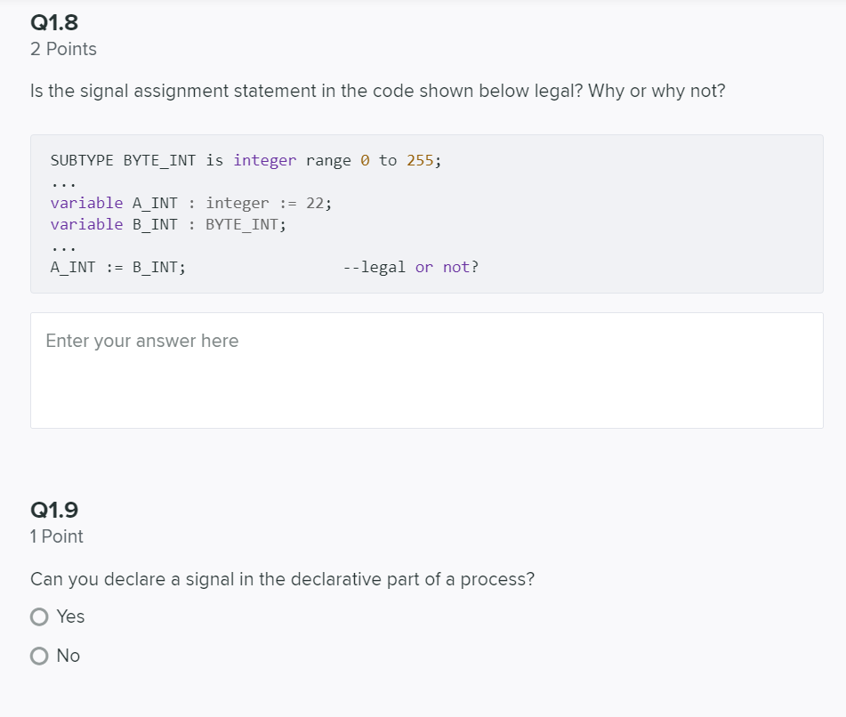Select the Yes radio button

[39, 616]
